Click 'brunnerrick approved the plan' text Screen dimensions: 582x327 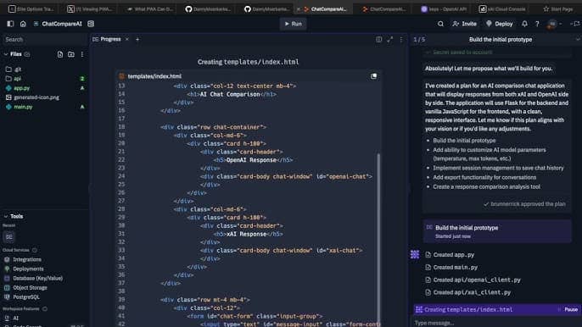pyautogui.click(x=528, y=204)
